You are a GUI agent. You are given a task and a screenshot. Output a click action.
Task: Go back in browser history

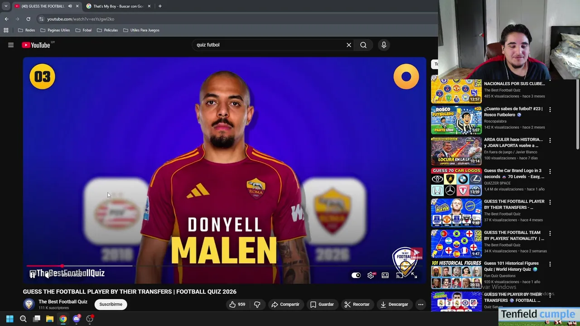coord(6,19)
